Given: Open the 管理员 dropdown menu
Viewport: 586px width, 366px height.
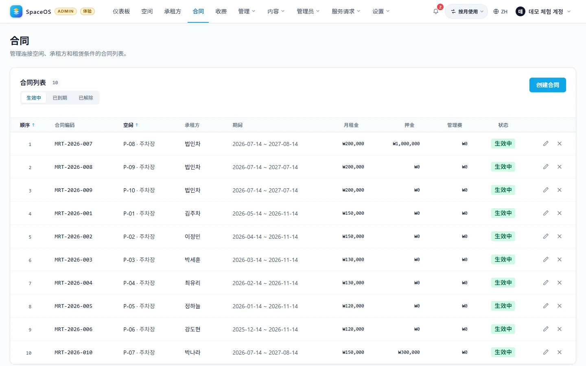Looking at the screenshot, I should pyautogui.click(x=308, y=11).
